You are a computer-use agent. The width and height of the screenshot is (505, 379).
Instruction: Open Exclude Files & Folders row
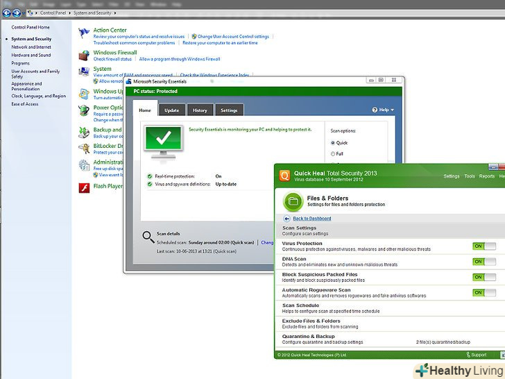(390, 323)
